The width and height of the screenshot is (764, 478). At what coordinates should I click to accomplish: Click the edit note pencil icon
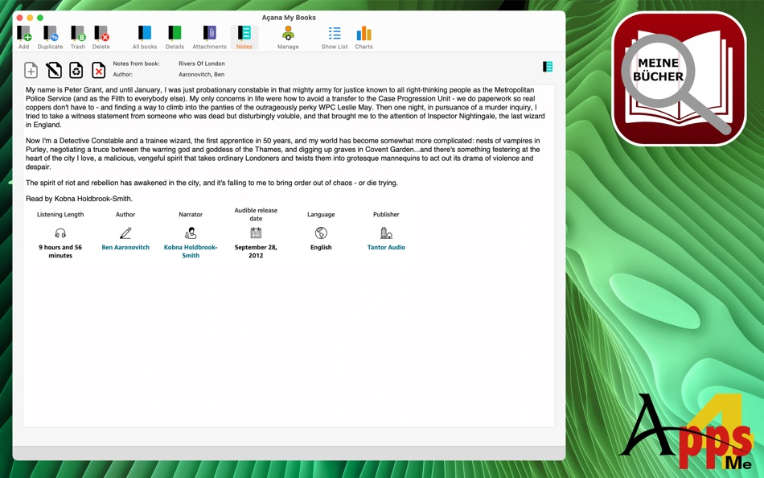pyautogui.click(x=54, y=70)
